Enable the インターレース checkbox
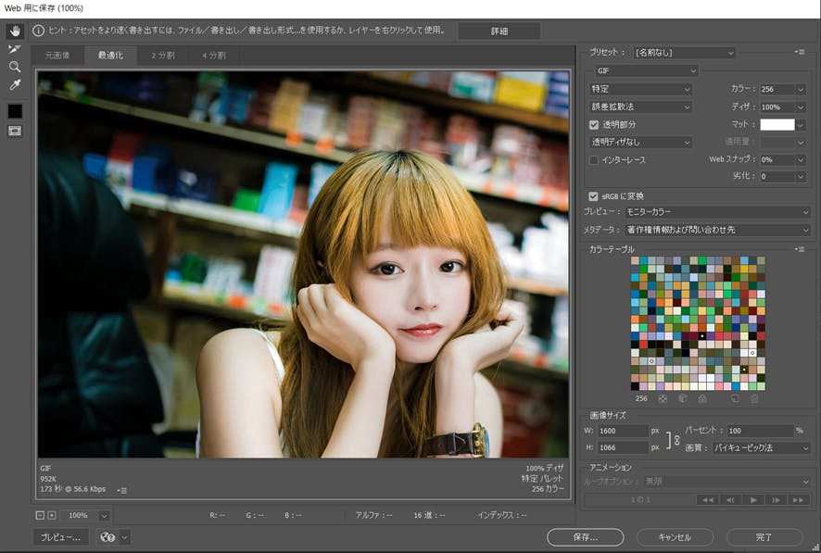This screenshot has width=821, height=553. pyautogui.click(x=594, y=160)
